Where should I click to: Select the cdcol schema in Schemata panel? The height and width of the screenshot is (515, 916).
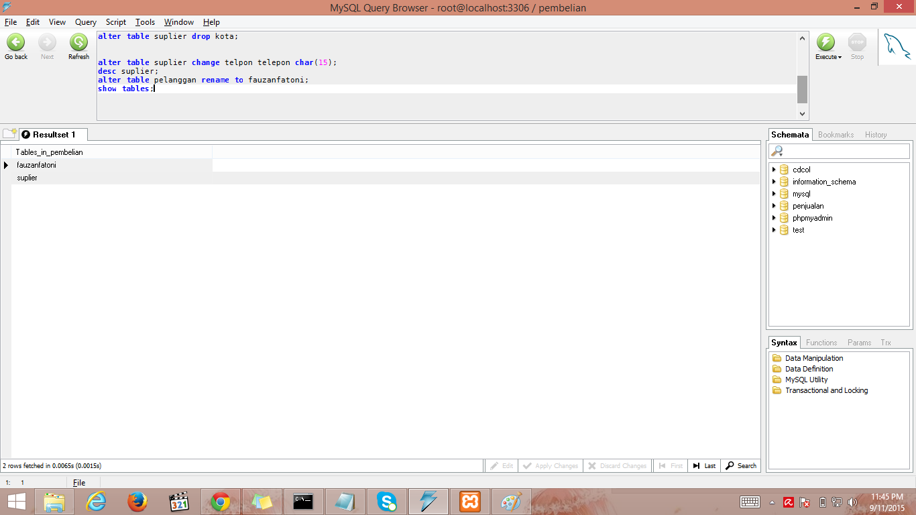pos(801,170)
